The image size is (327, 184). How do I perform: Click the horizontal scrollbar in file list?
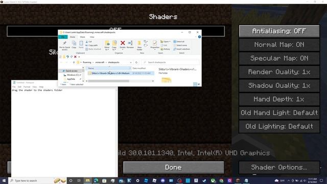click(109, 81)
